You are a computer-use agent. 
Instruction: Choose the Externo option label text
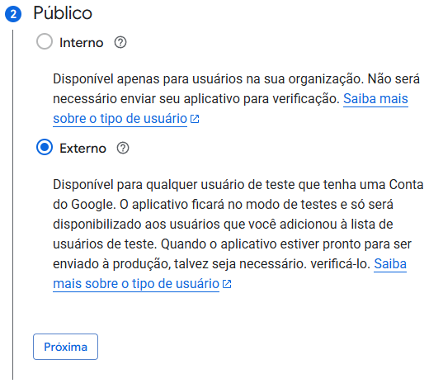tap(82, 149)
